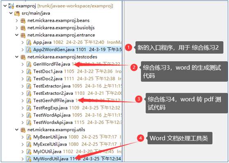Image resolution: width=229 pixels, height=163 pixels.
Task: Collapse the net.mickarea.examproj.entrance package
Action: coord(17,35)
